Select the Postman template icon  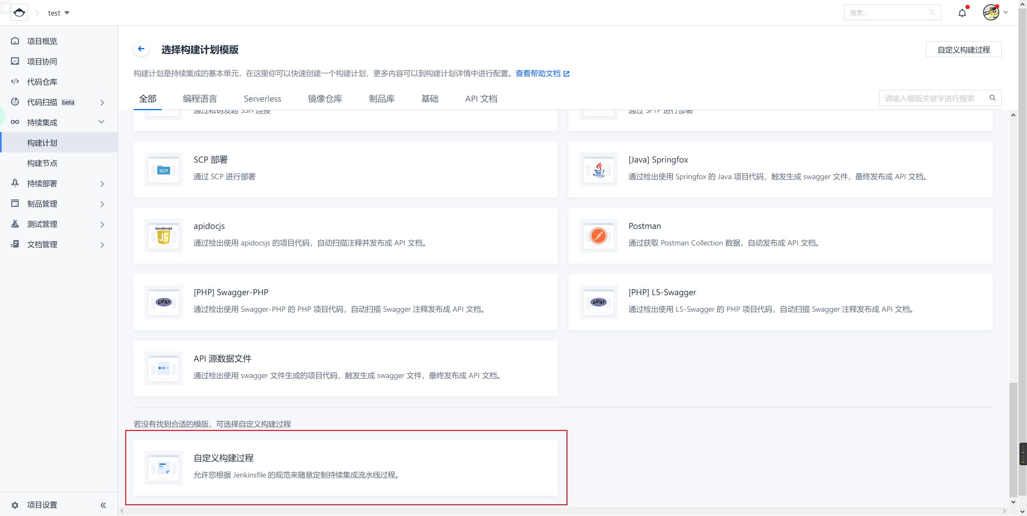(599, 236)
